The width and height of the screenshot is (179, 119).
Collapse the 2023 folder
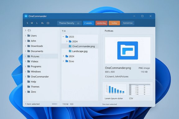[63, 37]
